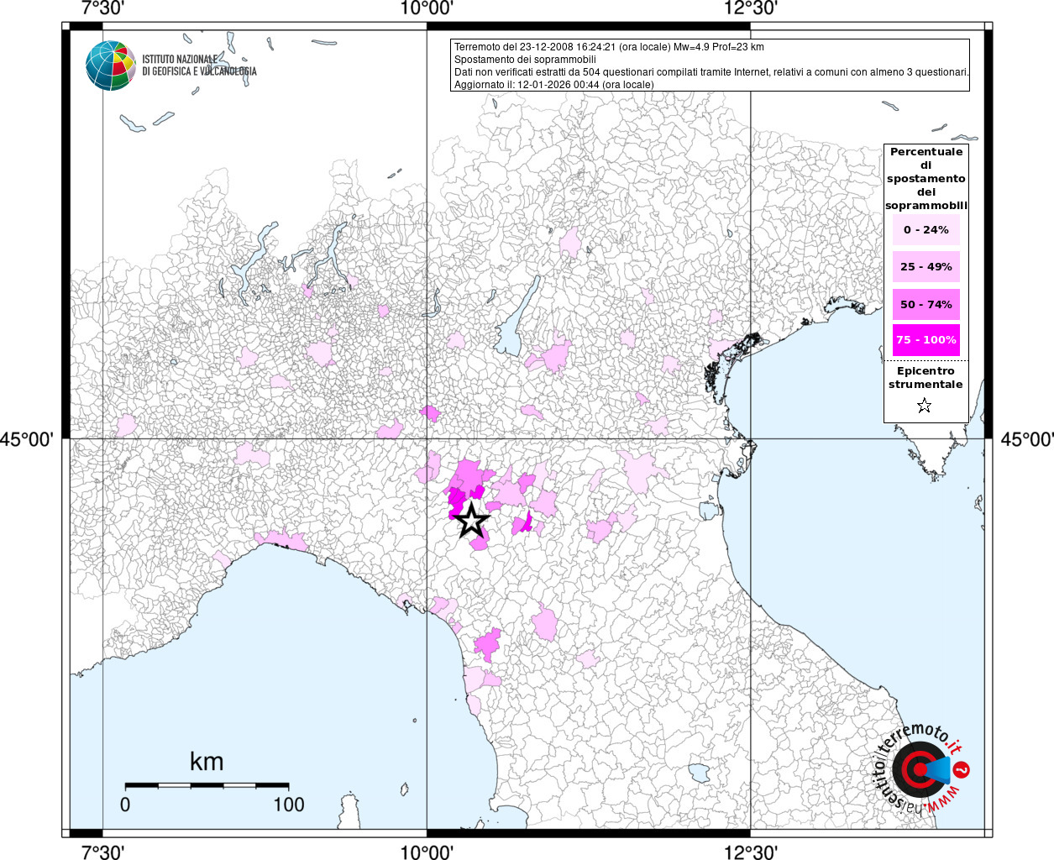Image resolution: width=1054 pixels, height=860 pixels.
Task: Click the haisentitoilterremoto.it target logo
Action: pyautogui.click(x=922, y=769)
